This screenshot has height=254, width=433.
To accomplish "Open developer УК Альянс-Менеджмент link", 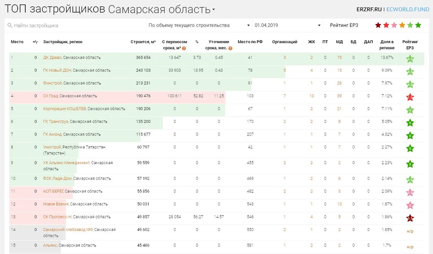I will click(x=66, y=163).
